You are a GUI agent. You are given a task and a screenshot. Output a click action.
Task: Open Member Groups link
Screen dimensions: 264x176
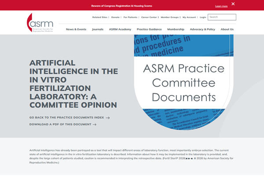tap(170, 17)
